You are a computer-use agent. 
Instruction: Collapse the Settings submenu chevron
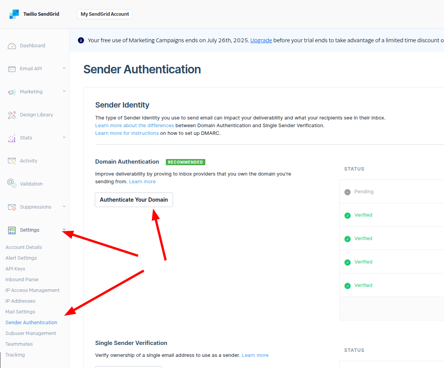click(x=64, y=229)
